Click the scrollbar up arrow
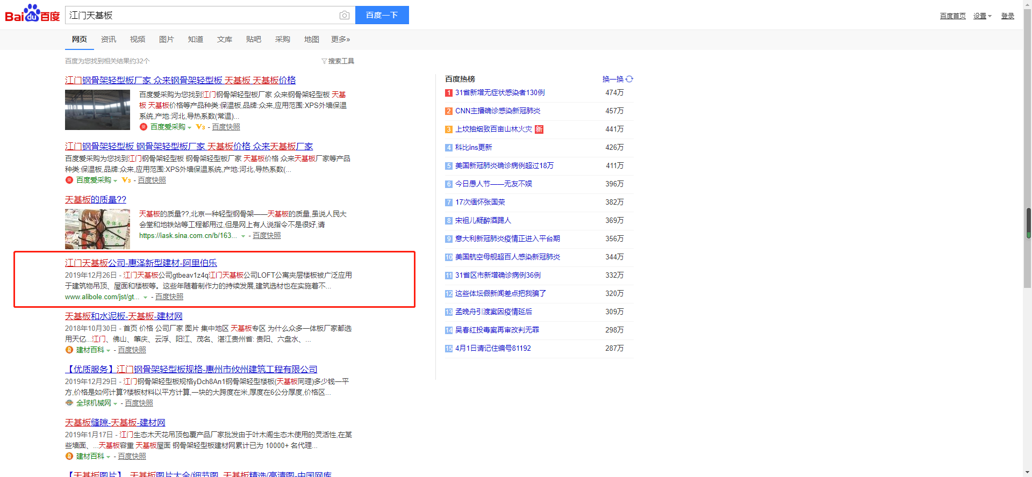 (1028, 4)
